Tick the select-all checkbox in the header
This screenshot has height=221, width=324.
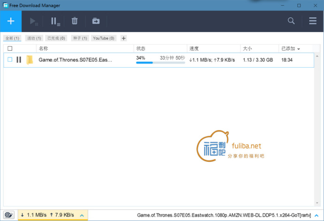click(x=10, y=48)
